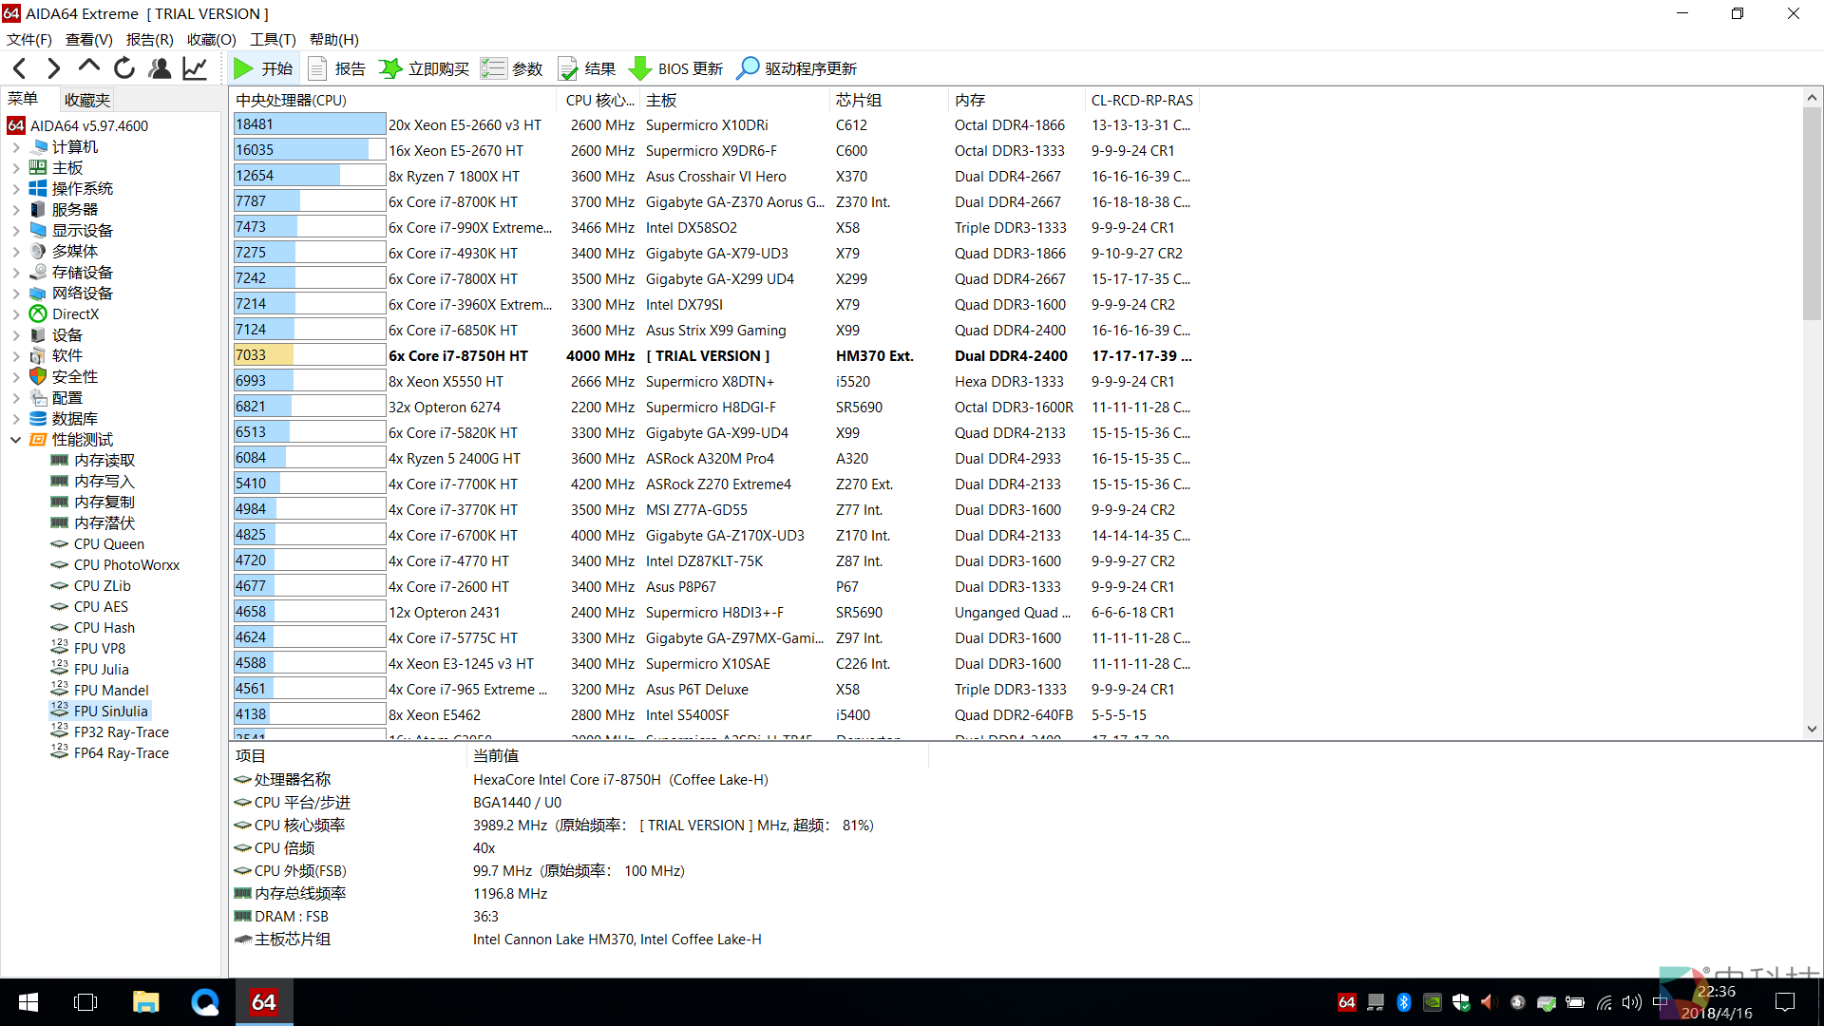The width and height of the screenshot is (1824, 1026).
Task: Click the Refresh toolbar icon
Action: click(124, 68)
